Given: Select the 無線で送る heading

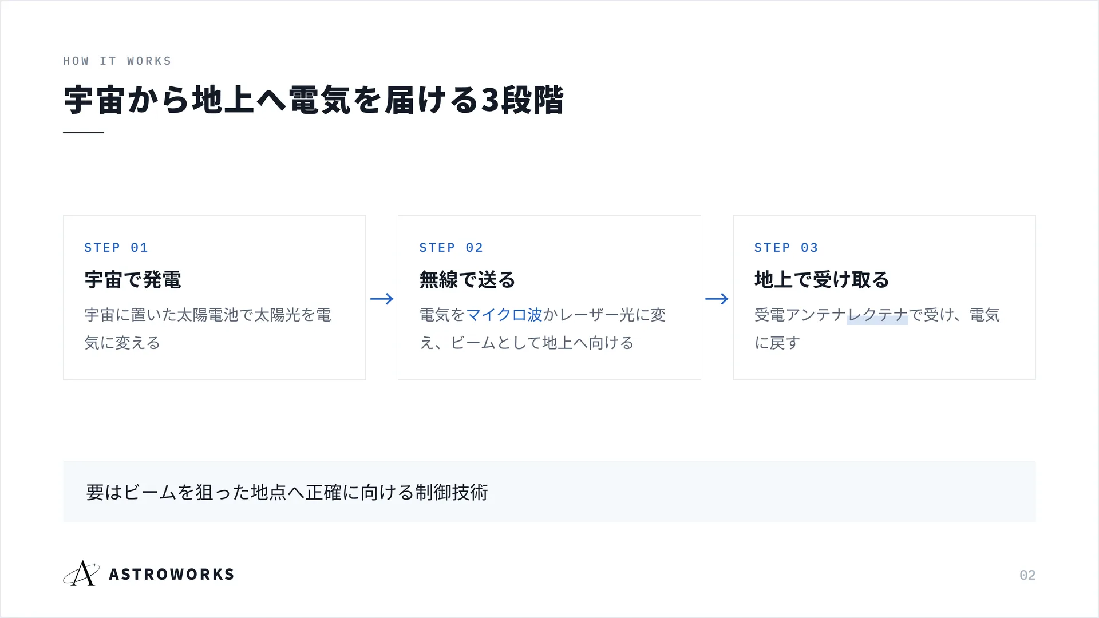Looking at the screenshot, I should pos(467,280).
